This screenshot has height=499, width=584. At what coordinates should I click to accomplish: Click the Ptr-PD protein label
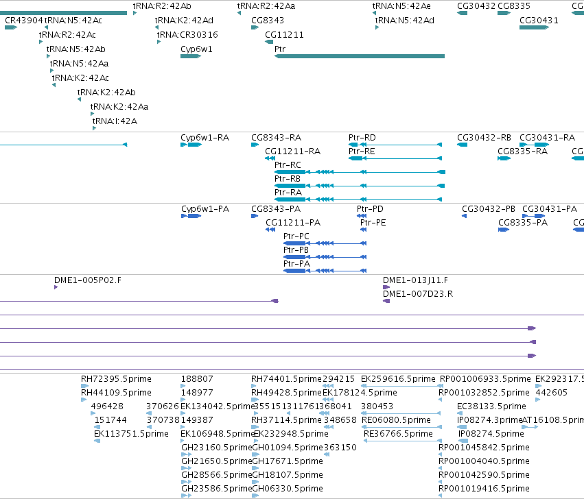tap(370, 209)
